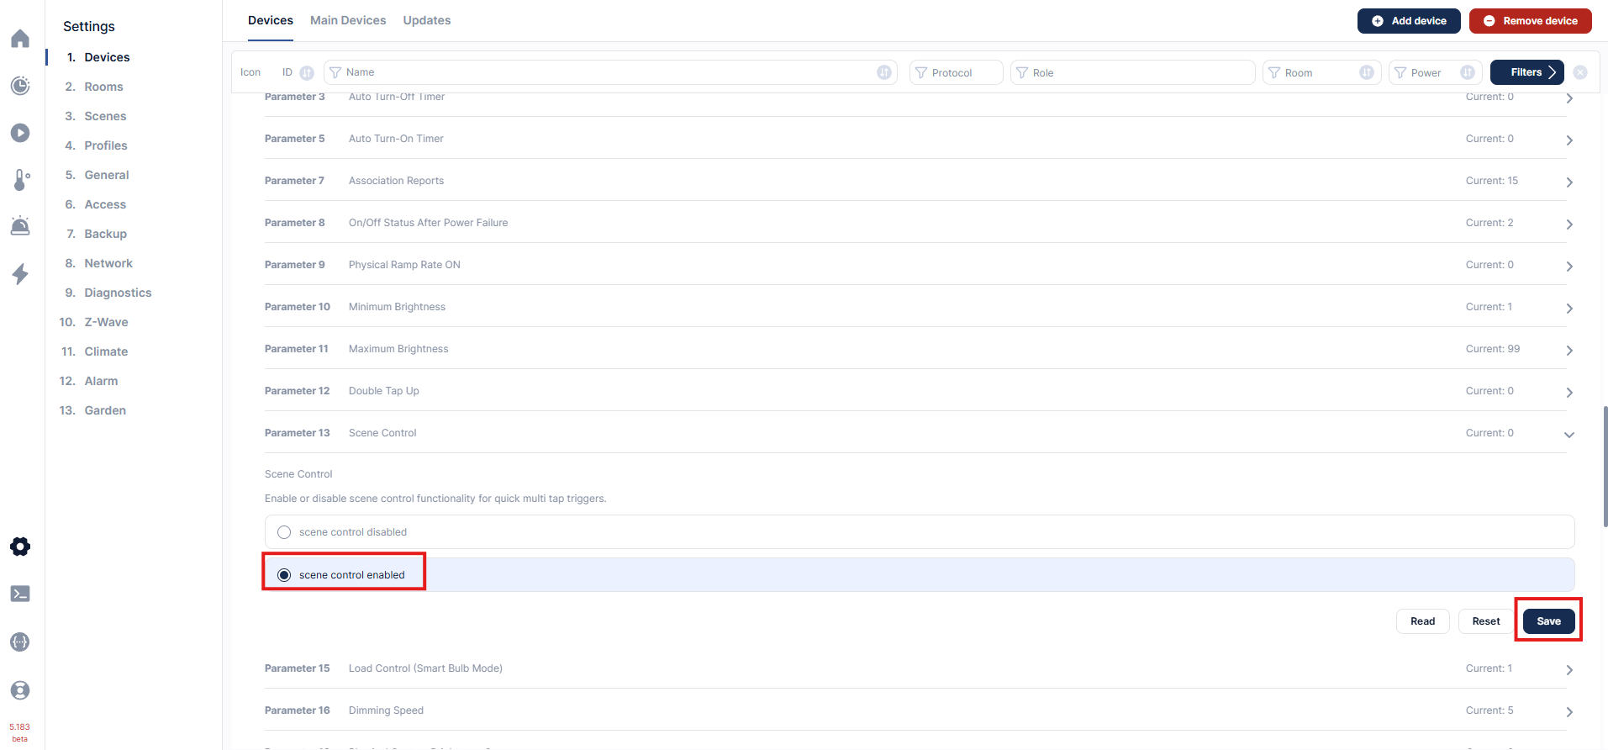The image size is (1608, 750).
Task: Open the globe network icon in sidebar
Action: [20, 642]
